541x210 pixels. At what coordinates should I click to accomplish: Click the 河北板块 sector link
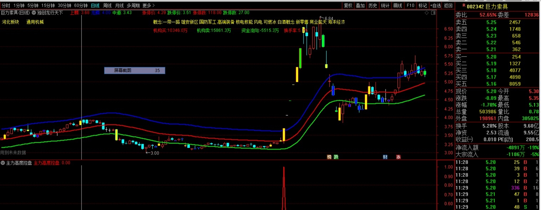point(10,22)
